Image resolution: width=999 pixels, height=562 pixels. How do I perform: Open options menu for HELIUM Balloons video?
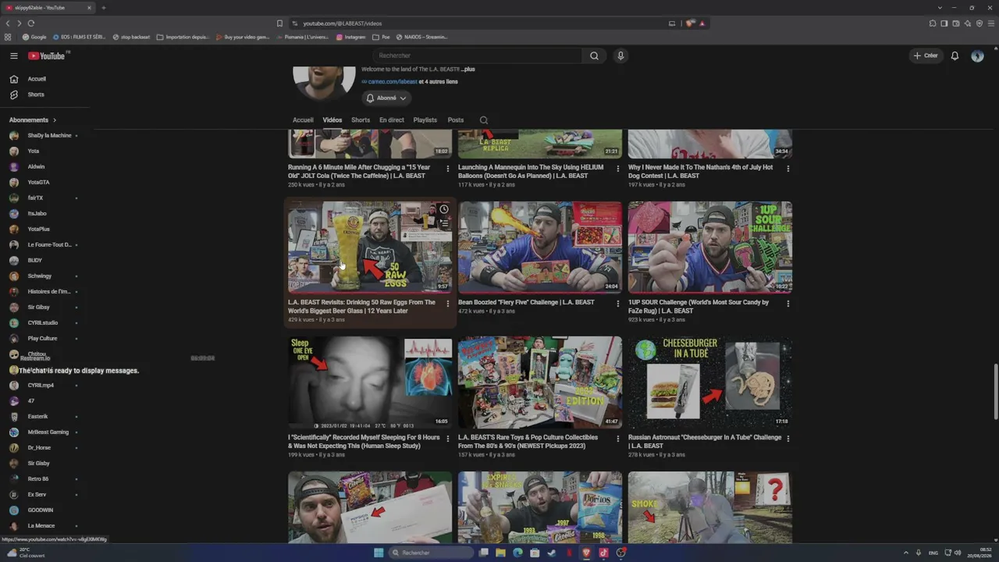tap(618, 169)
